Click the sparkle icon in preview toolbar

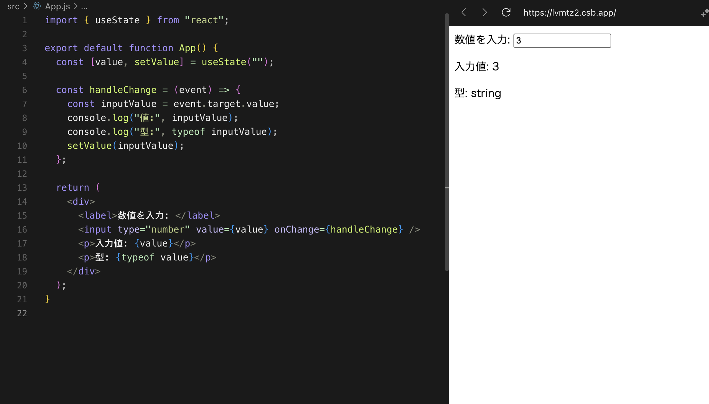pos(704,13)
